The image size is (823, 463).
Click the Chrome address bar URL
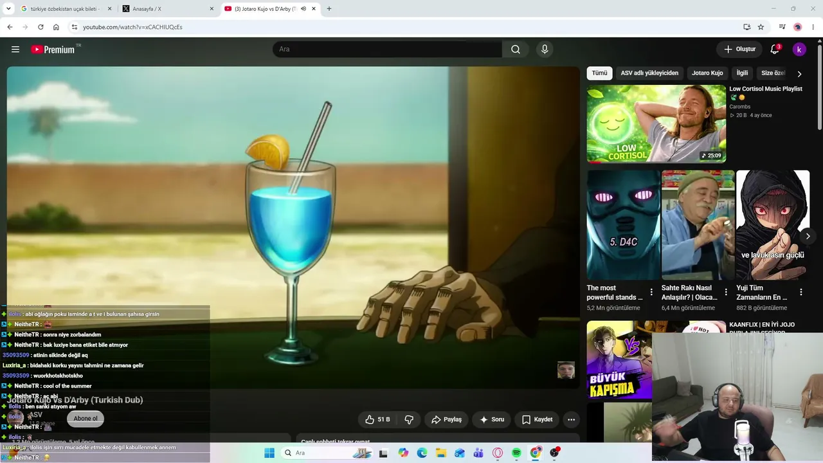[132, 27]
